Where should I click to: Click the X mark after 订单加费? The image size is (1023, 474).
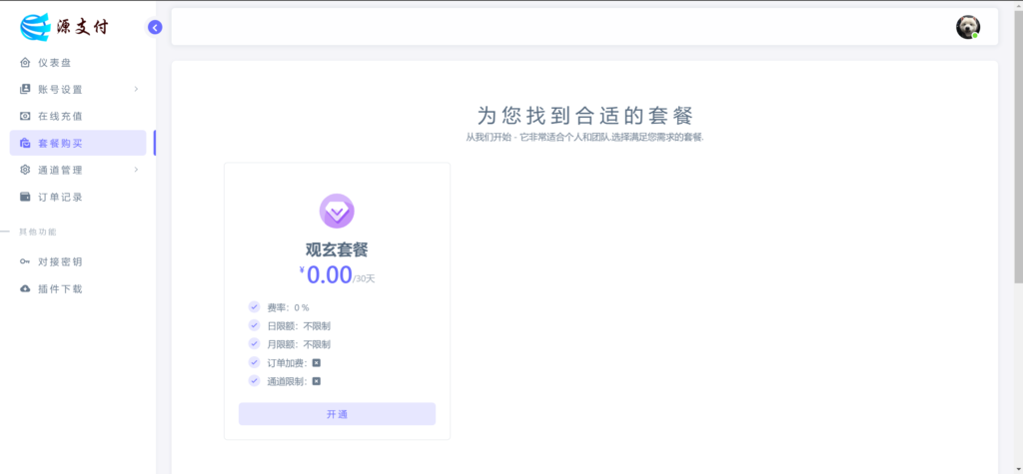pyautogui.click(x=317, y=362)
